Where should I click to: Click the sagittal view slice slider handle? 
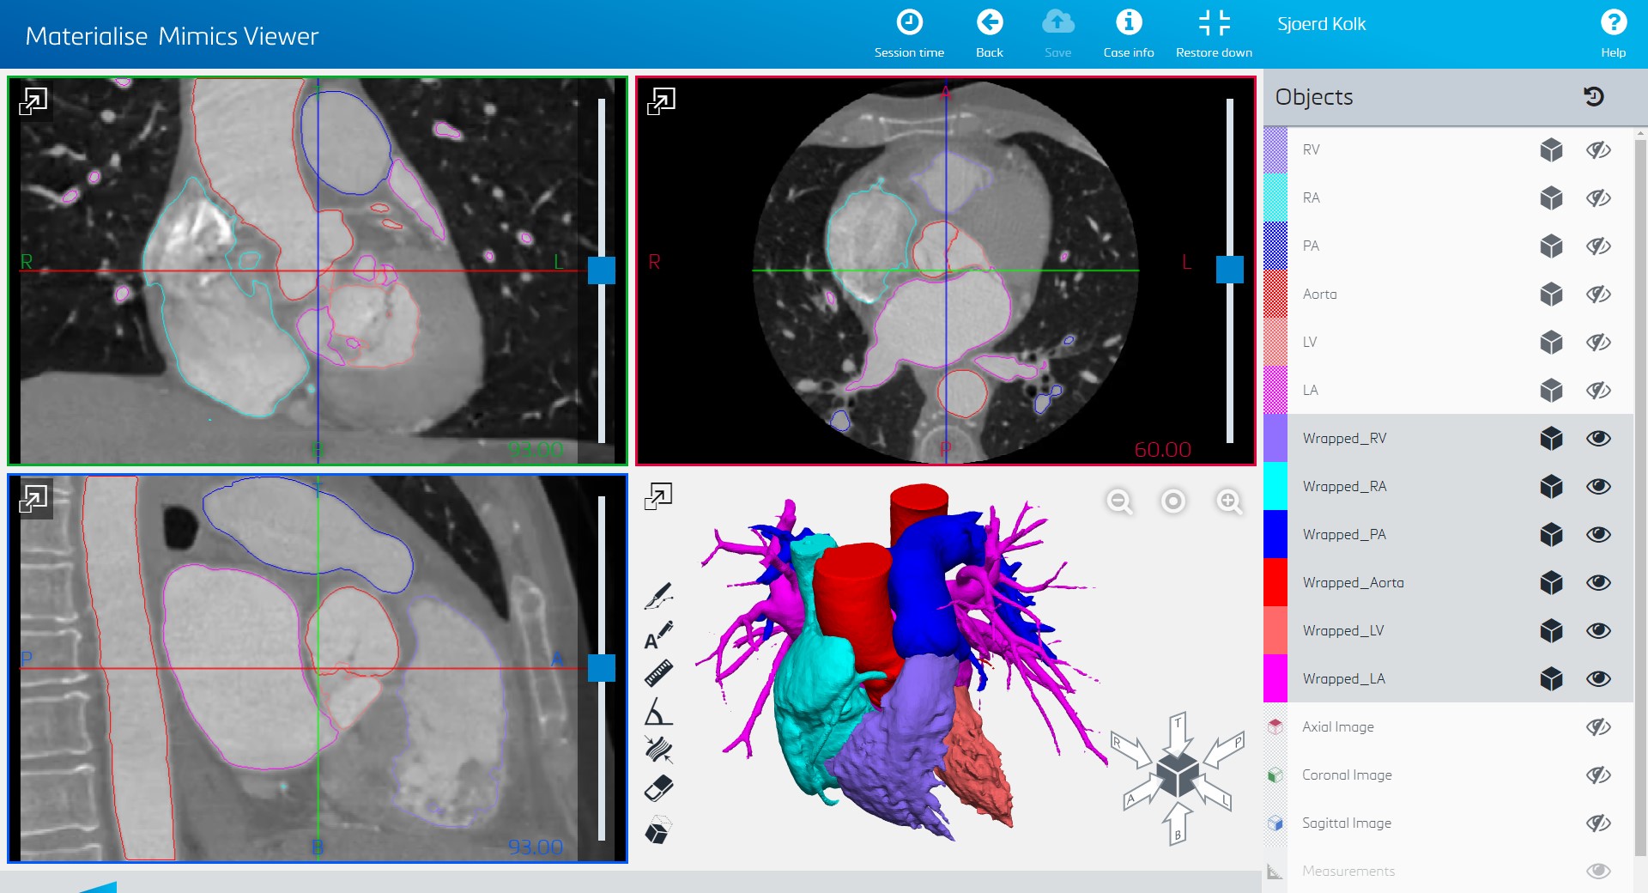point(602,668)
